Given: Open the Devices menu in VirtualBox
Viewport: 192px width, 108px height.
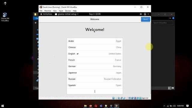Looking at the screenshot, I should pyautogui.click(x=68, y=11).
